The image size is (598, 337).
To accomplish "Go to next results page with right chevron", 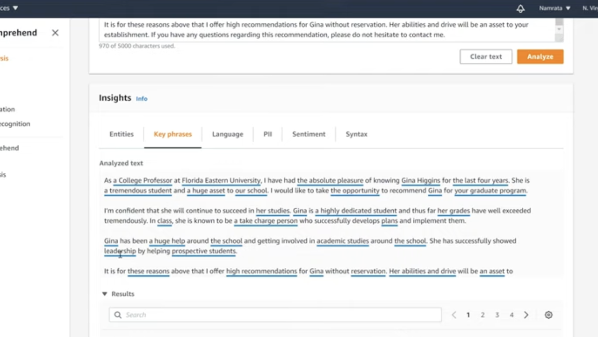I will point(526,315).
